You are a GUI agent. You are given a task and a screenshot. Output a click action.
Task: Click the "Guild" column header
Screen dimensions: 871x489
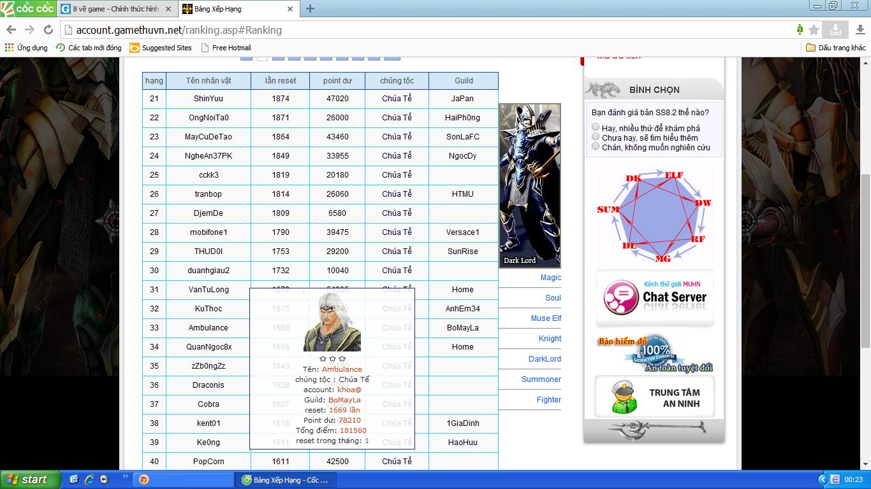point(464,81)
